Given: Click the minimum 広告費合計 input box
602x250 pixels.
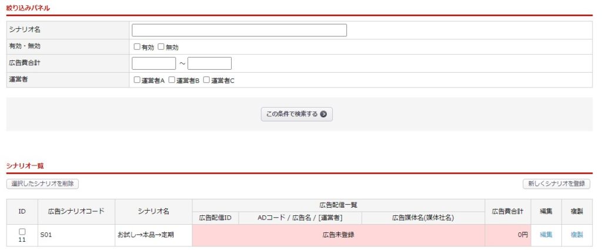Looking at the screenshot, I should click(x=153, y=63).
